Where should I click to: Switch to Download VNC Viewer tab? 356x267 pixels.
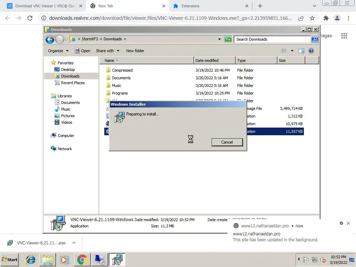click(x=45, y=6)
